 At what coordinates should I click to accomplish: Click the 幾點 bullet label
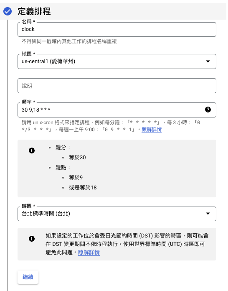pos(63,168)
